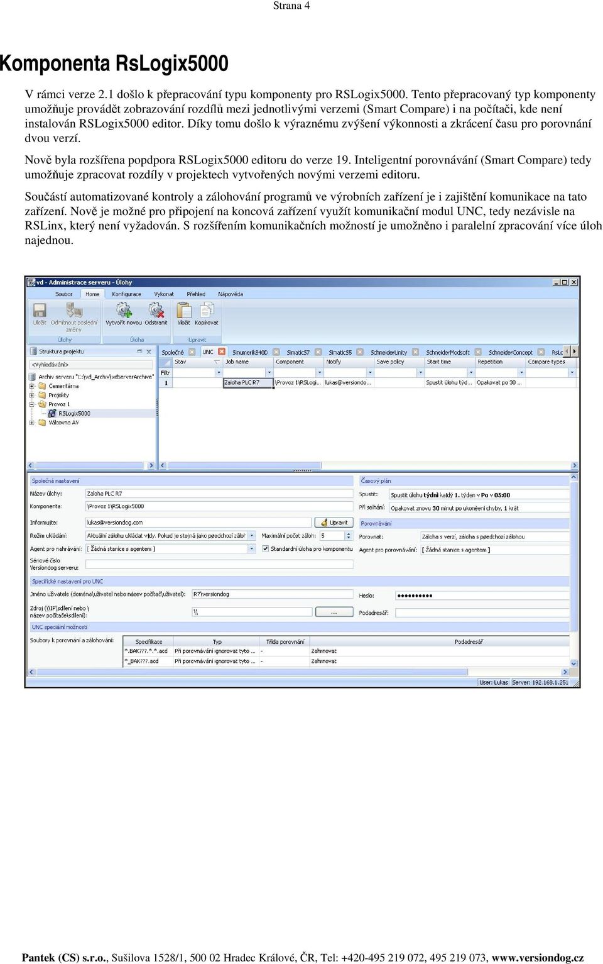Click the Cementárna folder icon in tree
The width and height of the screenshot is (603, 964).
pos(42,386)
